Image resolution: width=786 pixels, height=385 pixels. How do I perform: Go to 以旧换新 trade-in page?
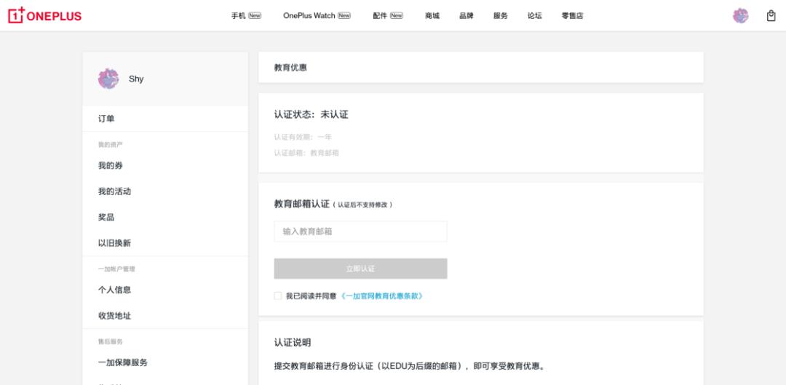[114, 243]
